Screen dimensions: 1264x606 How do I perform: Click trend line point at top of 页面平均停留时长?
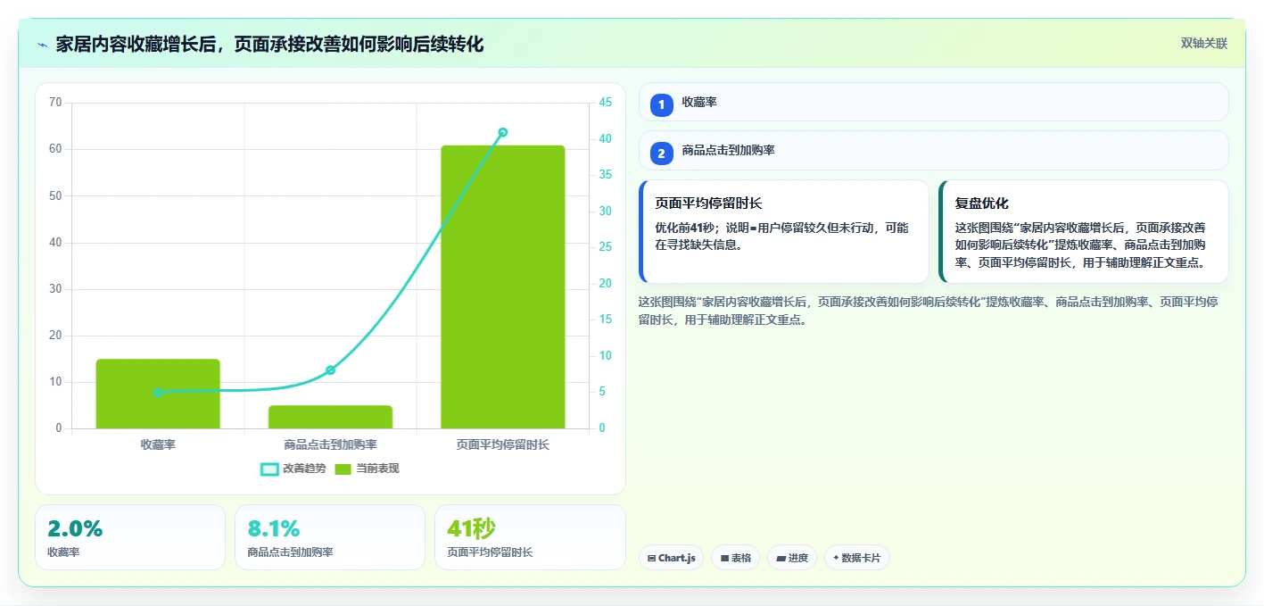click(502, 132)
